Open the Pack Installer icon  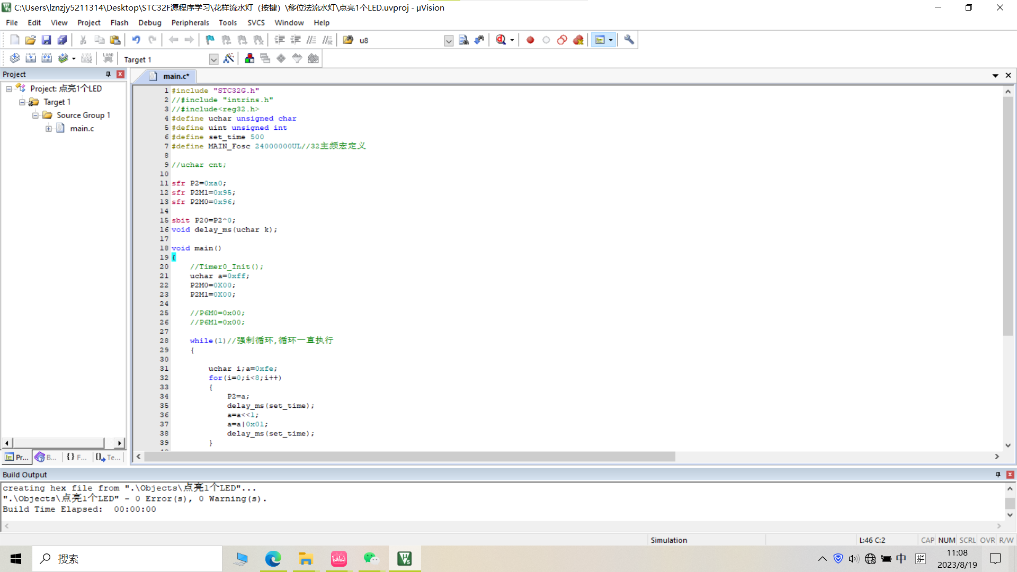pyautogui.click(x=313, y=58)
